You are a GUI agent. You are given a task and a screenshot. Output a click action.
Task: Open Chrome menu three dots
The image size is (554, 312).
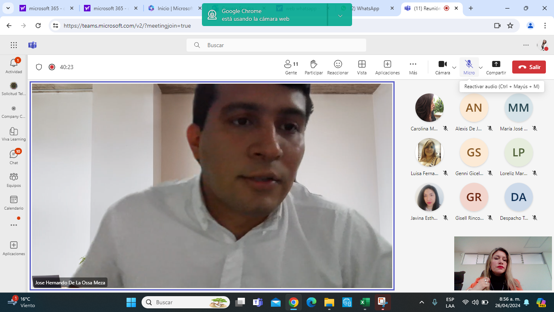click(545, 26)
